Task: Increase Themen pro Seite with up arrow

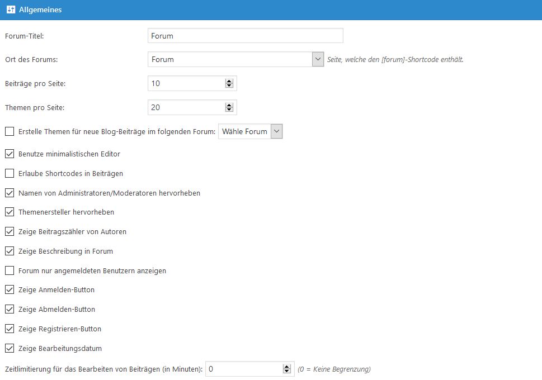Action: point(229,104)
